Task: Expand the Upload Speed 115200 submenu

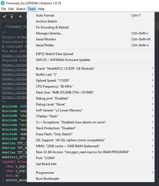Action: (x=91, y=81)
